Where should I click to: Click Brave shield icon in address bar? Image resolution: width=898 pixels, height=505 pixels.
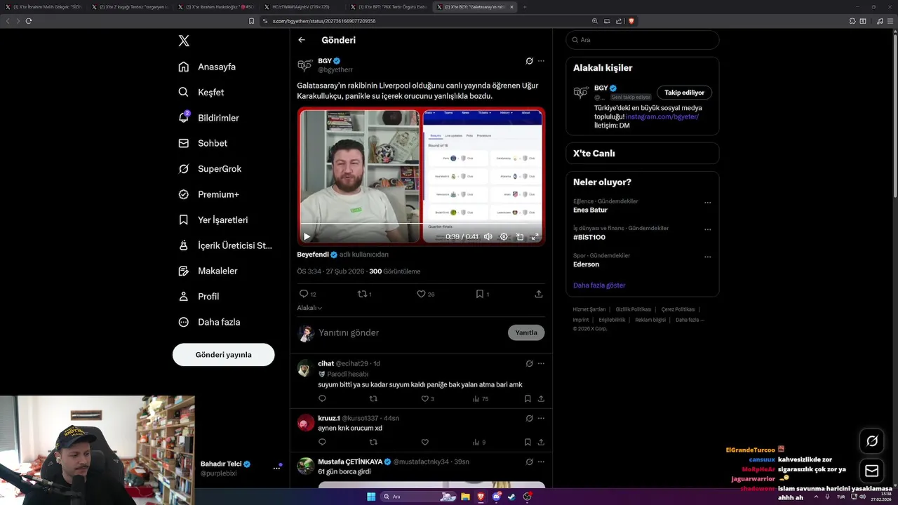click(x=631, y=21)
